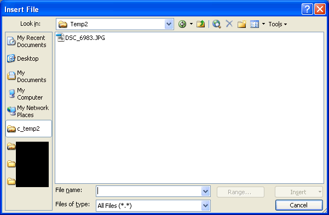Click the Back navigation arrow icon
Screen dimensions: 329x215
pyautogui.click(x=182, y=24)
